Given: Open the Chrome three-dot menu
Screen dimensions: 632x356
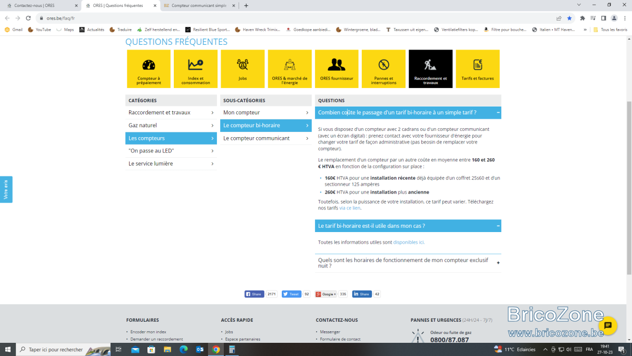Looking at the screenshot, I should pos(625,18).
